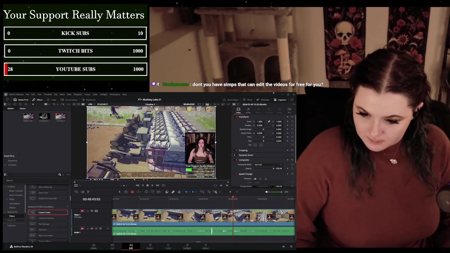
Task: Open Project Settings gear icon
Action: 291,246
